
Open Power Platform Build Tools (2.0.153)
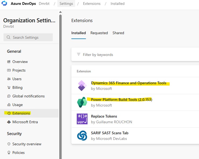(122, 100)
